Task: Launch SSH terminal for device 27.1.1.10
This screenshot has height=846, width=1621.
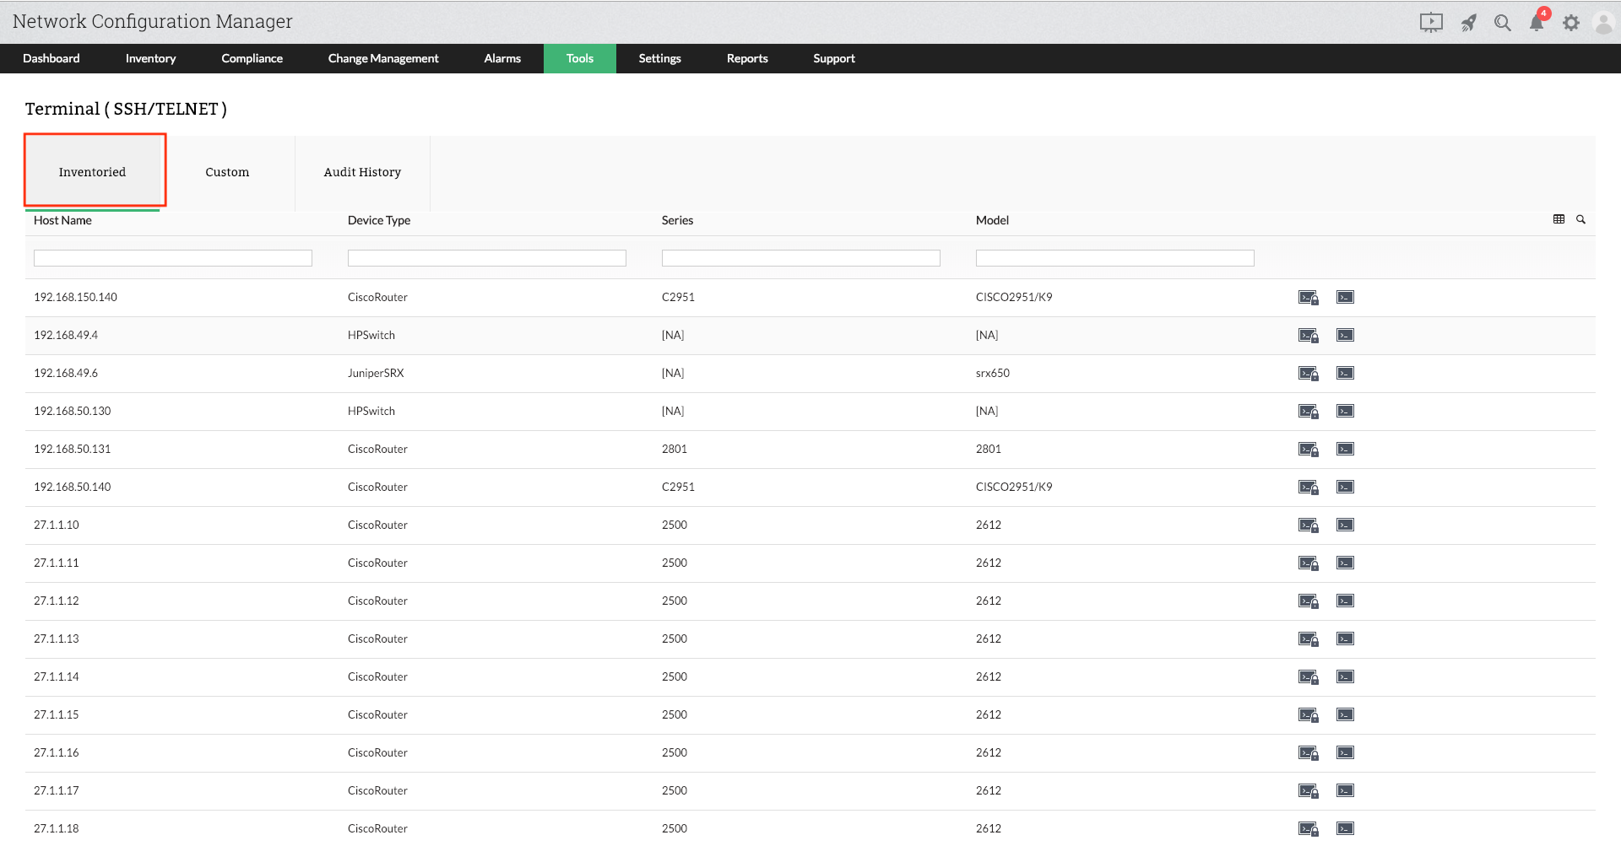Action: coord(1308,525)
